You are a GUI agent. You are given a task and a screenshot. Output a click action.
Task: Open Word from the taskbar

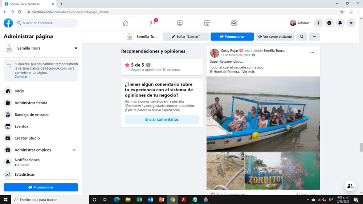coord(150,200)
